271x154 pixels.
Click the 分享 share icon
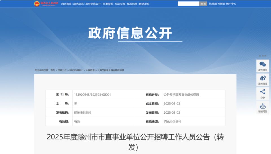click(x=263, y=94)
